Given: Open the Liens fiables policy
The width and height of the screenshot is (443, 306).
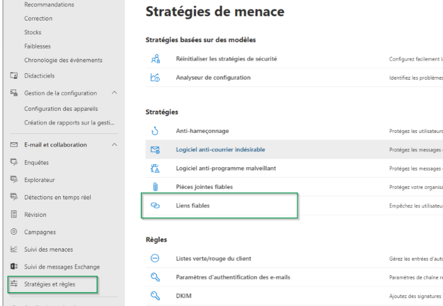Looking at the screenshot, I should coord(192,206).
